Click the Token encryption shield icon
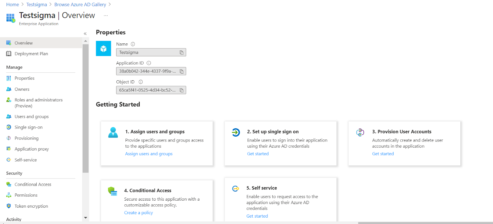Screen dimensions: 493x224 (x=9, y=206)
